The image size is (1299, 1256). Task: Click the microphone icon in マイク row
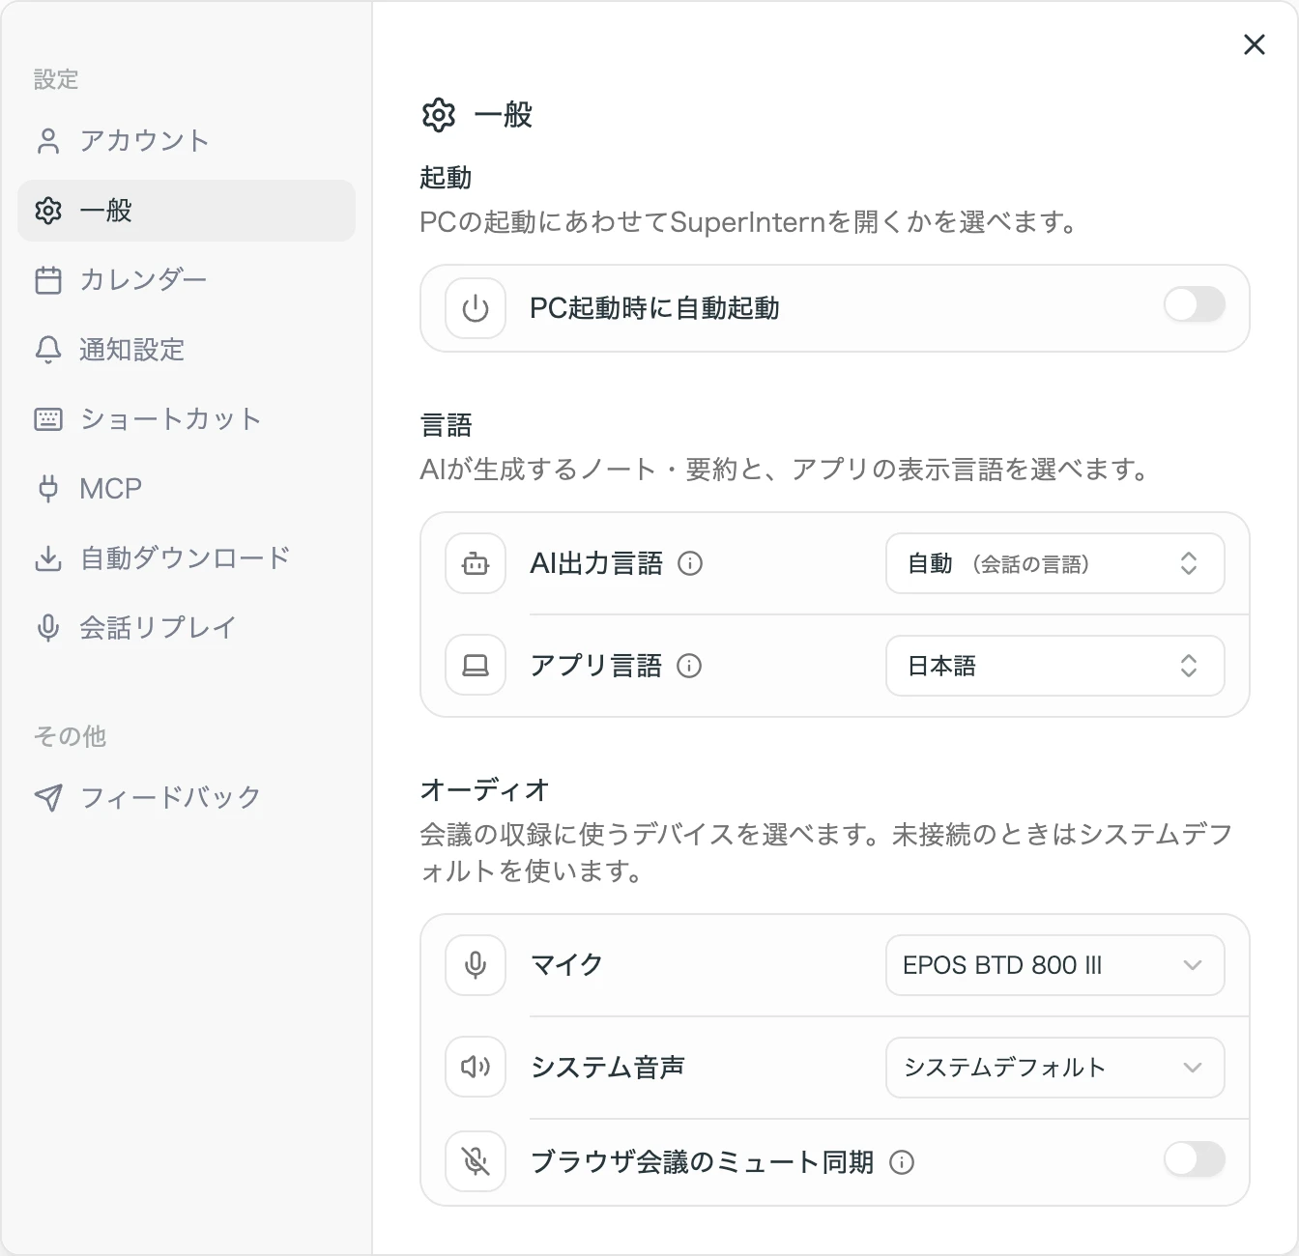pos(476,965)
